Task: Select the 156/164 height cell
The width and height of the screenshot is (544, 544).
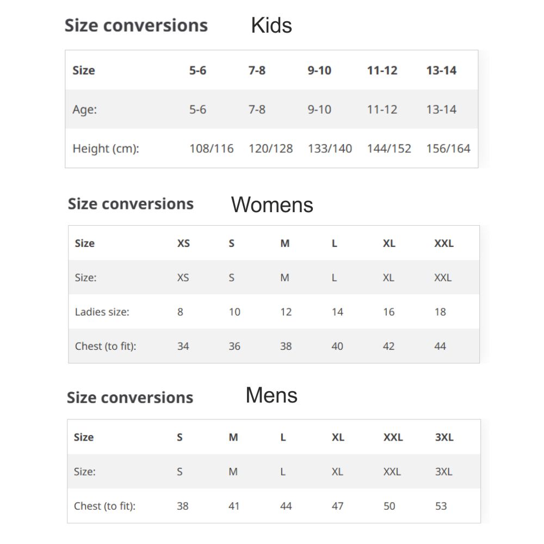Action: point(448,149)
